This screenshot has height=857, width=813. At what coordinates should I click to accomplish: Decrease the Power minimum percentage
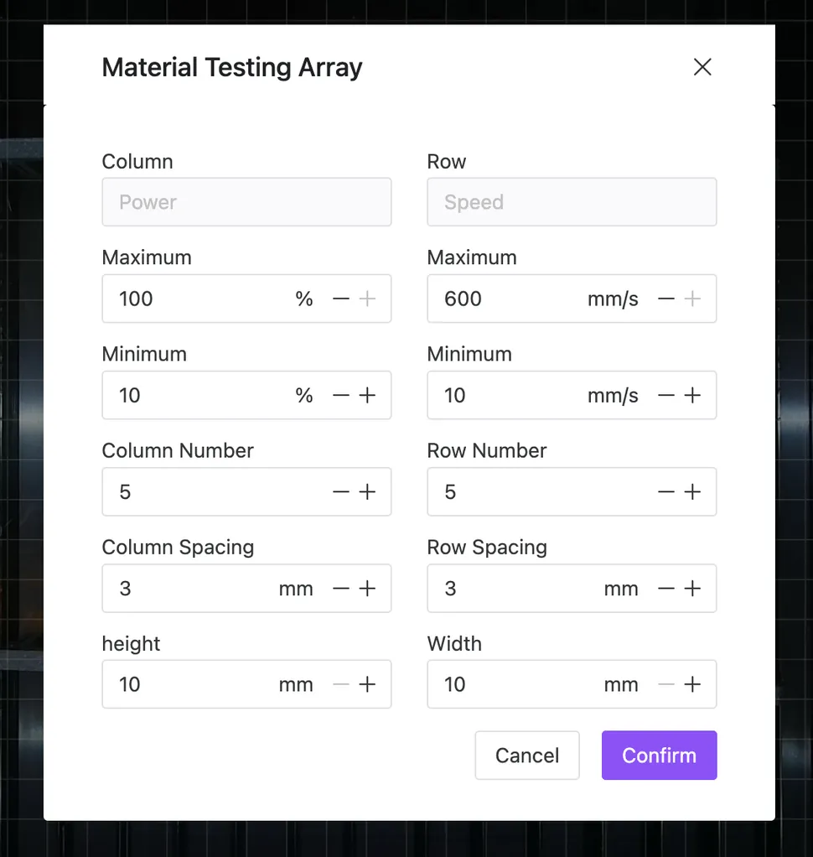tap(341, 396)
